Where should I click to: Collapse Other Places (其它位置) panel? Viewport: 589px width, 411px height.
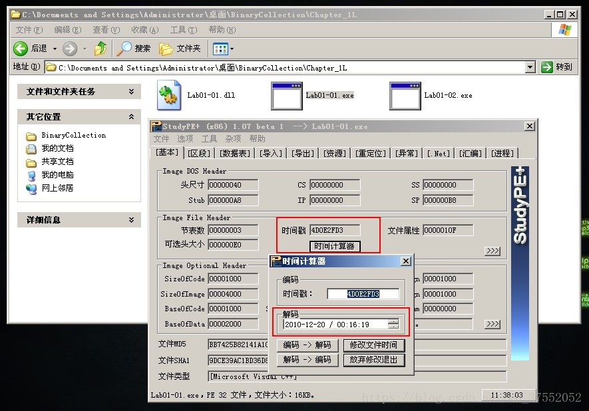coord(131,117)
